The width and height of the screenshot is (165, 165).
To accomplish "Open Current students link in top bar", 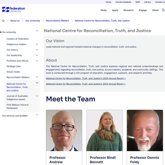I will pyautogui.click(x=123, y=2).
